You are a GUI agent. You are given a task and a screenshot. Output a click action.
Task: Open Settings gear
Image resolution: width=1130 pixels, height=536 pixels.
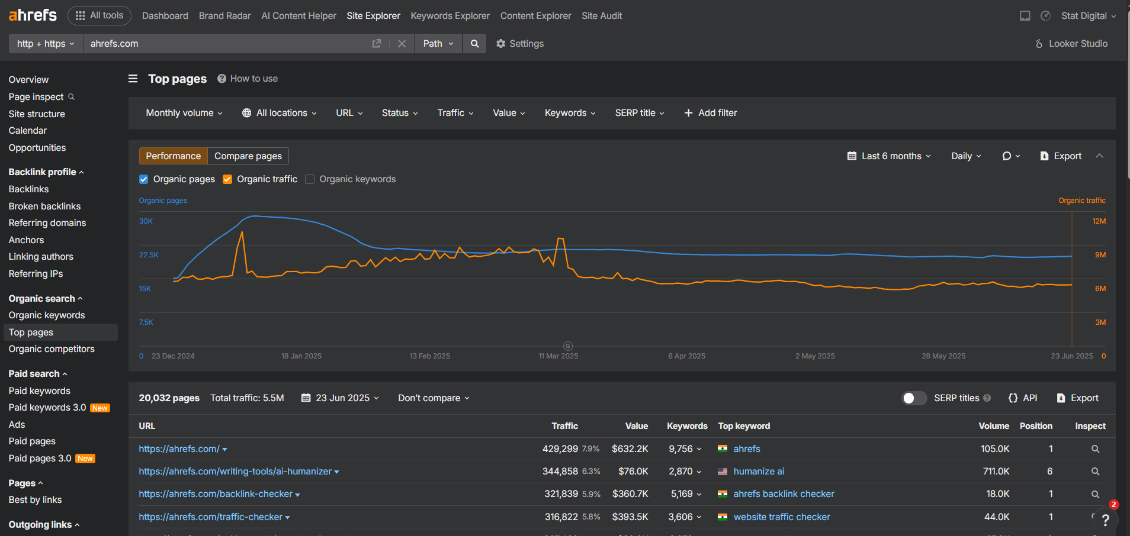click(519, 44)
